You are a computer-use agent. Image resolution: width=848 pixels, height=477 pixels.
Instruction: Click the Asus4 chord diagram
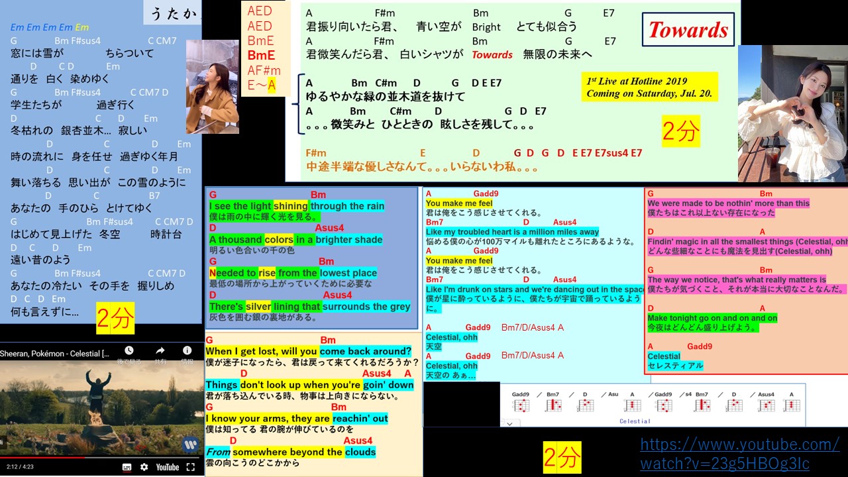(x=766, y=405)
